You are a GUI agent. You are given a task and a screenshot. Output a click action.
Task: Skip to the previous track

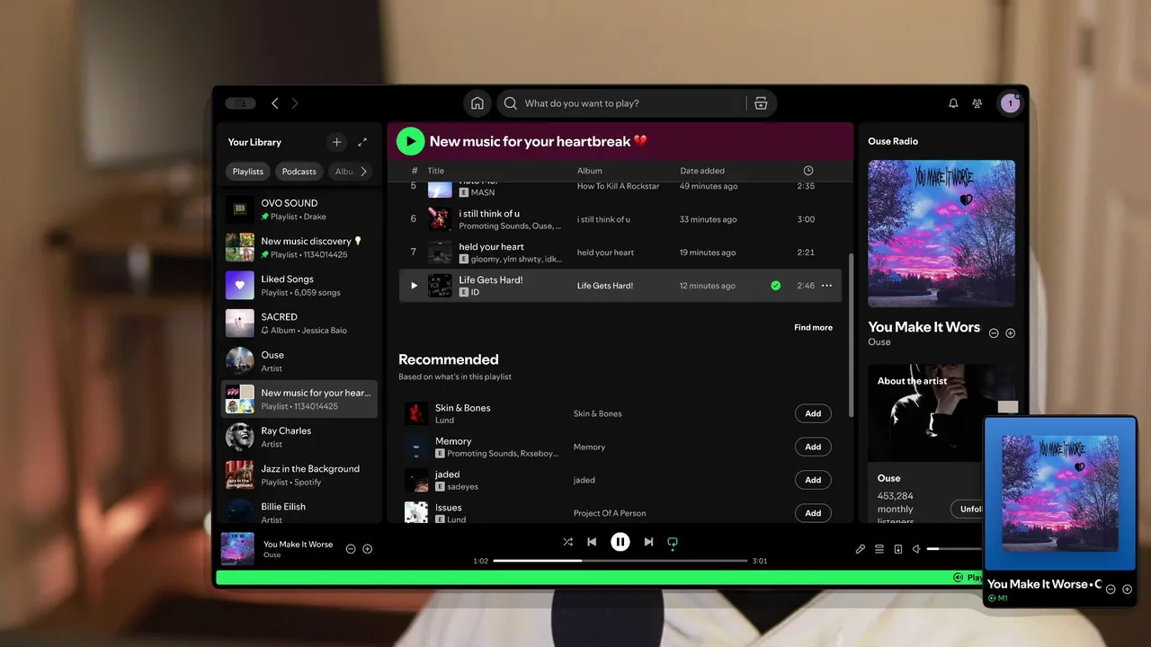[x=592, y=542]
